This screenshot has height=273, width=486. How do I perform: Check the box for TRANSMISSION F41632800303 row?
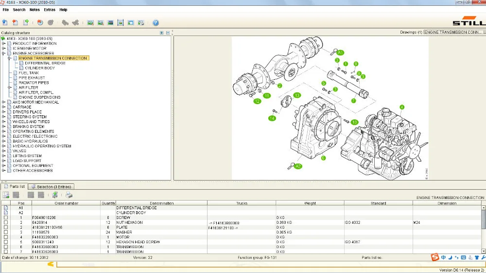pos(6,247)
